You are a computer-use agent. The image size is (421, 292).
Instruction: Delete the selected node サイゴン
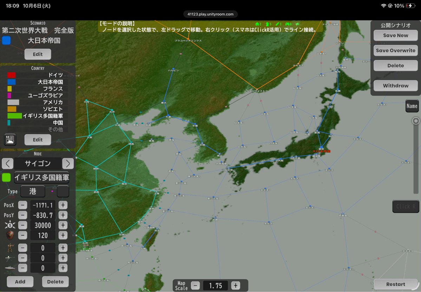(55, 281)
